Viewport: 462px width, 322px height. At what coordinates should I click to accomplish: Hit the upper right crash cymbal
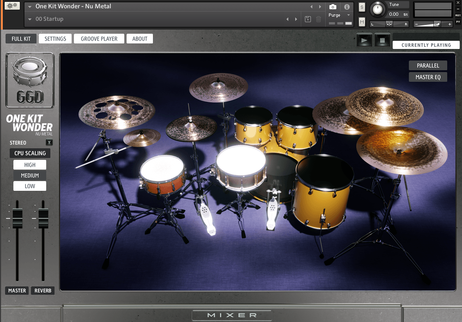(384, 106)
